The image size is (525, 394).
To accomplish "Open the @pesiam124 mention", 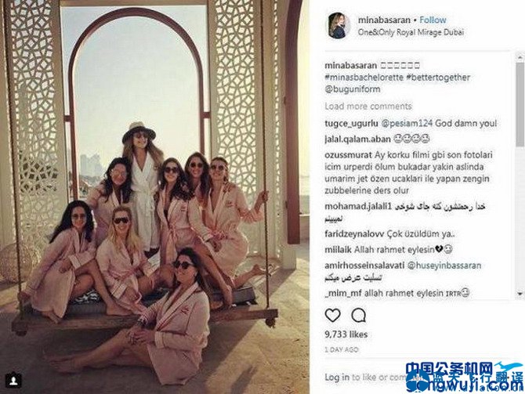I will (407, 123).
